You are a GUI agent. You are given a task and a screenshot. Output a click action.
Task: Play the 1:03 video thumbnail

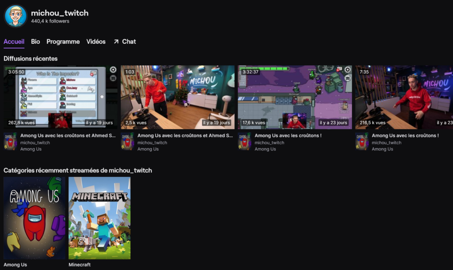178,97
